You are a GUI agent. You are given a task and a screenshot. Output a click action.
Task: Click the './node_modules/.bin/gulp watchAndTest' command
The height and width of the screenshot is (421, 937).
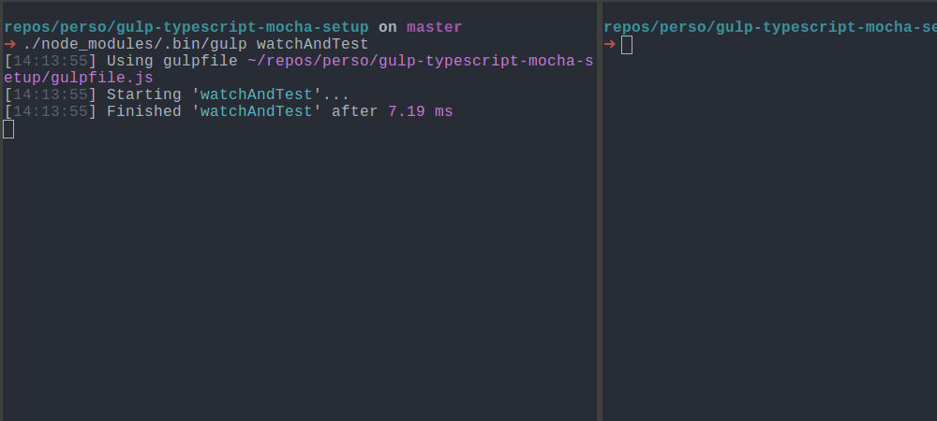196,44
